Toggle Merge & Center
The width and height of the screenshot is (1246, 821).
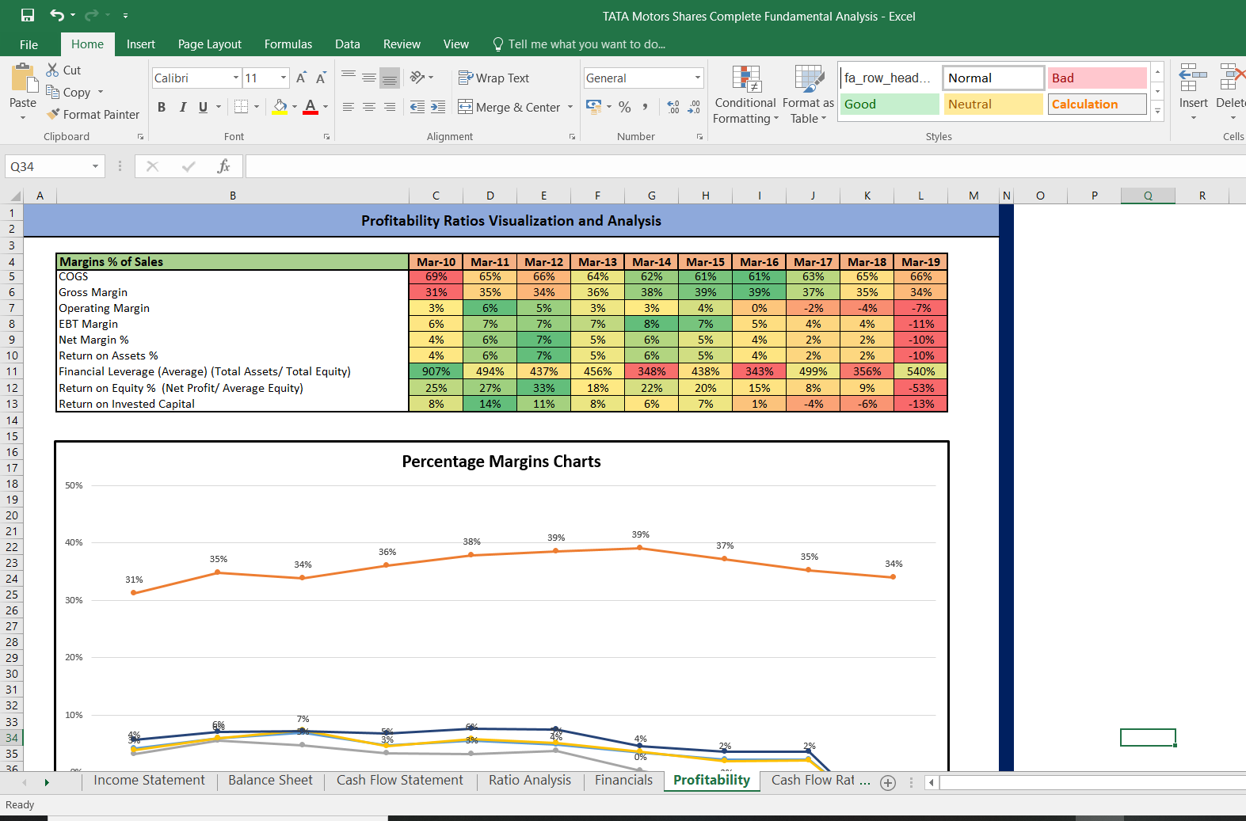point(509,107)
